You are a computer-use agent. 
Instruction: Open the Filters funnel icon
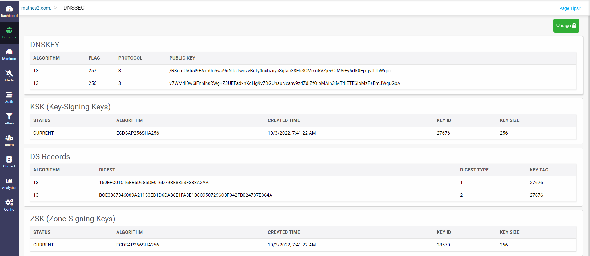click(9, 116)
